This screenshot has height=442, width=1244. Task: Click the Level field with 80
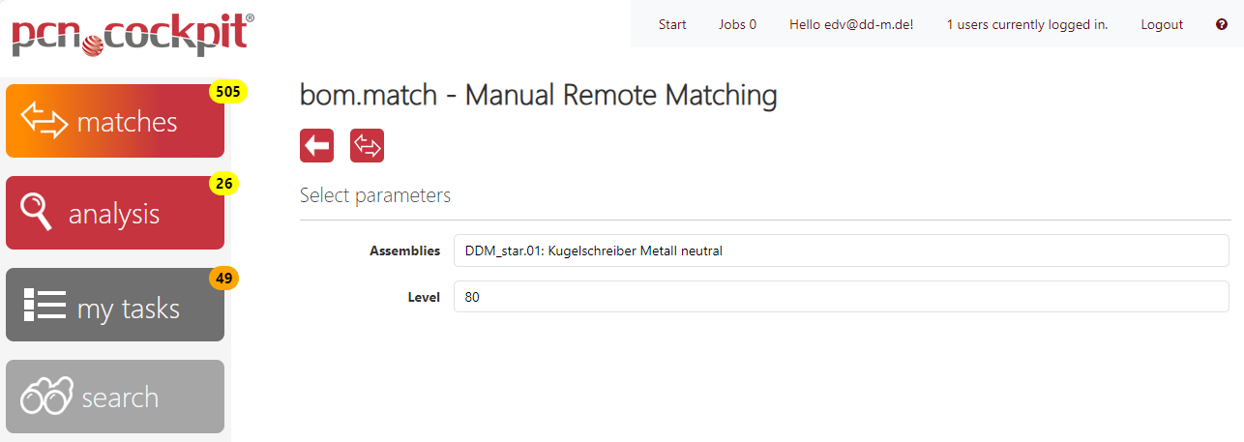(842, 297)
